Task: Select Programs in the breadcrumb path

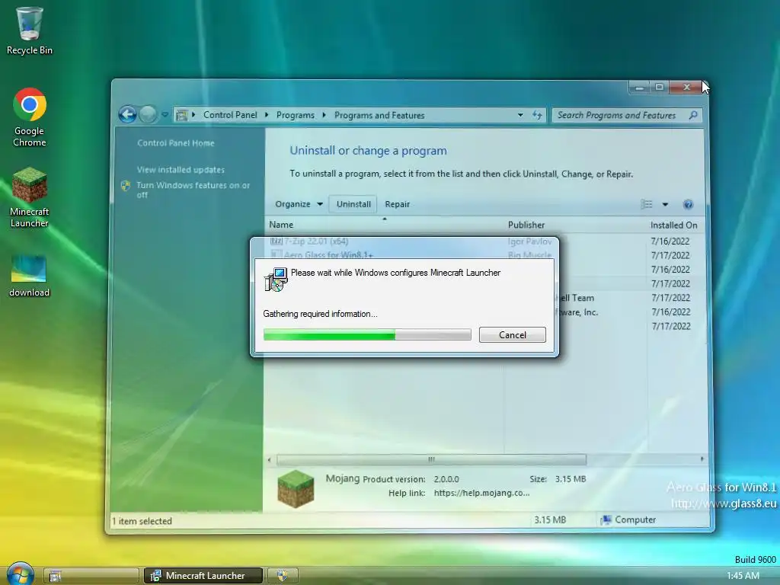Action: 296,115
